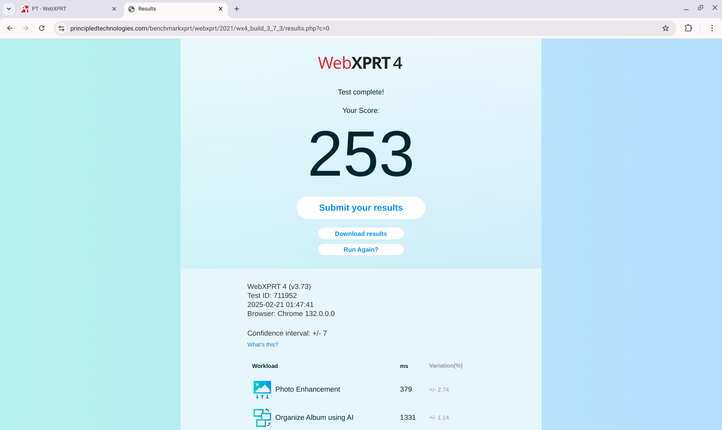Open the Extensions puzzle icon
722x430 pixels.
click(688, 28)
